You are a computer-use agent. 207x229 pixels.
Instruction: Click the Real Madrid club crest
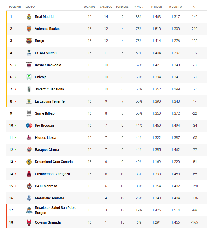[x=29, y=17]
